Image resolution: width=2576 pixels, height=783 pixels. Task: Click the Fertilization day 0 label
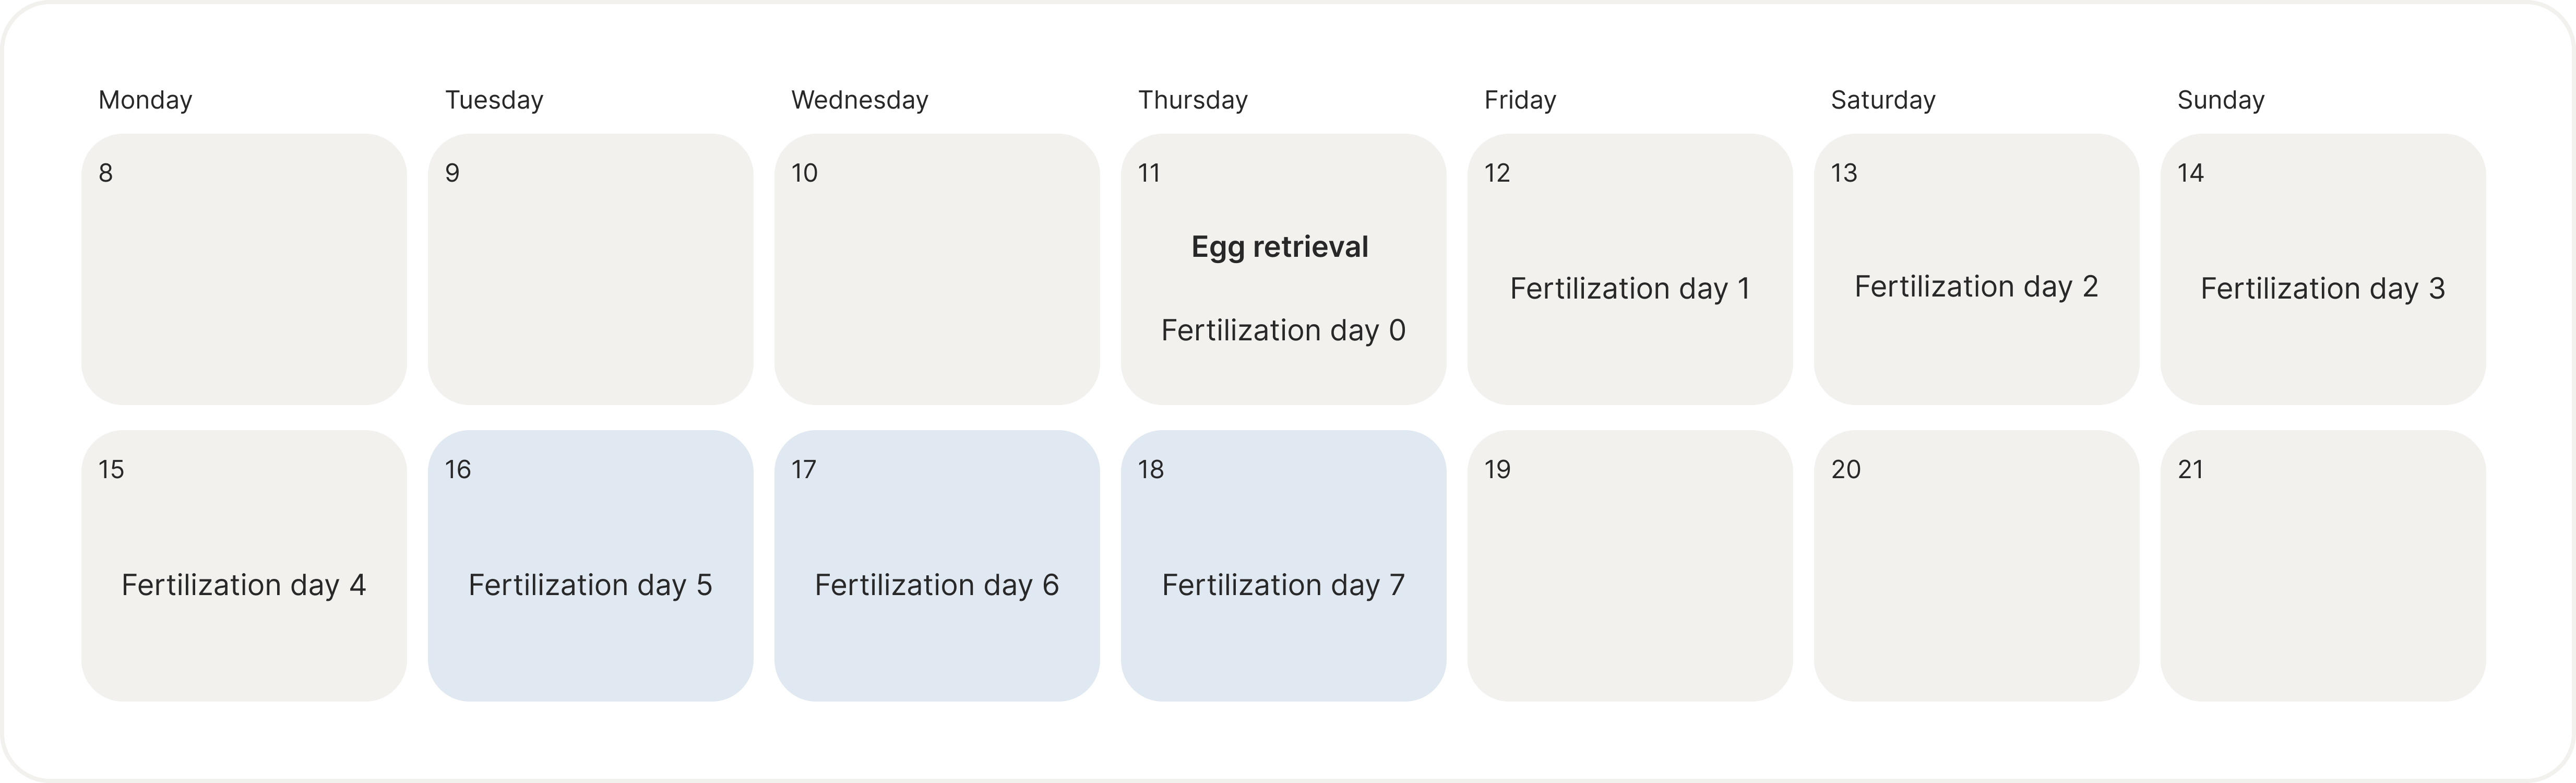point(1283,330)
